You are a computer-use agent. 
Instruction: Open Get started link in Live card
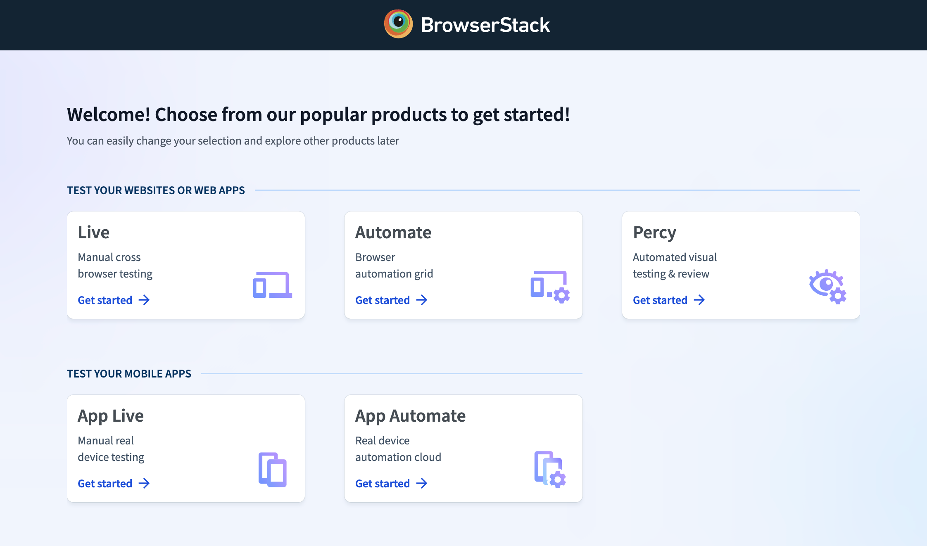point(105,300)
